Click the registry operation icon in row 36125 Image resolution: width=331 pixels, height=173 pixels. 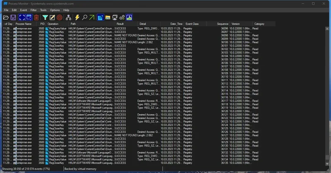point(47,128)
